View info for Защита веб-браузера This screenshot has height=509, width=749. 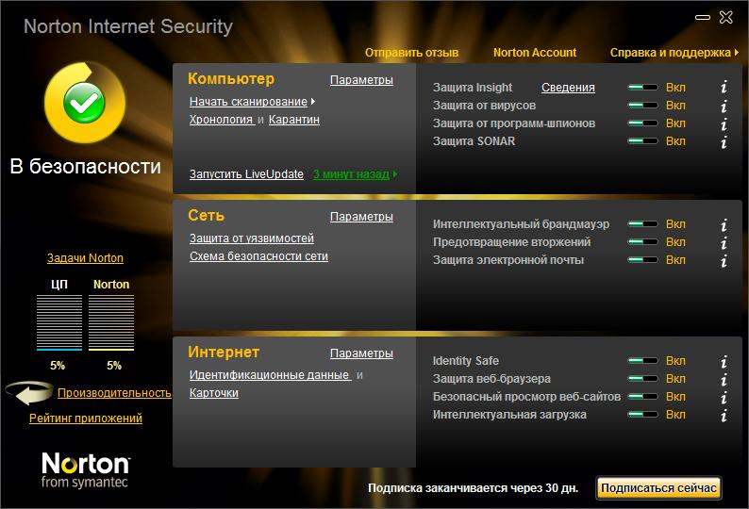(724, 379)
